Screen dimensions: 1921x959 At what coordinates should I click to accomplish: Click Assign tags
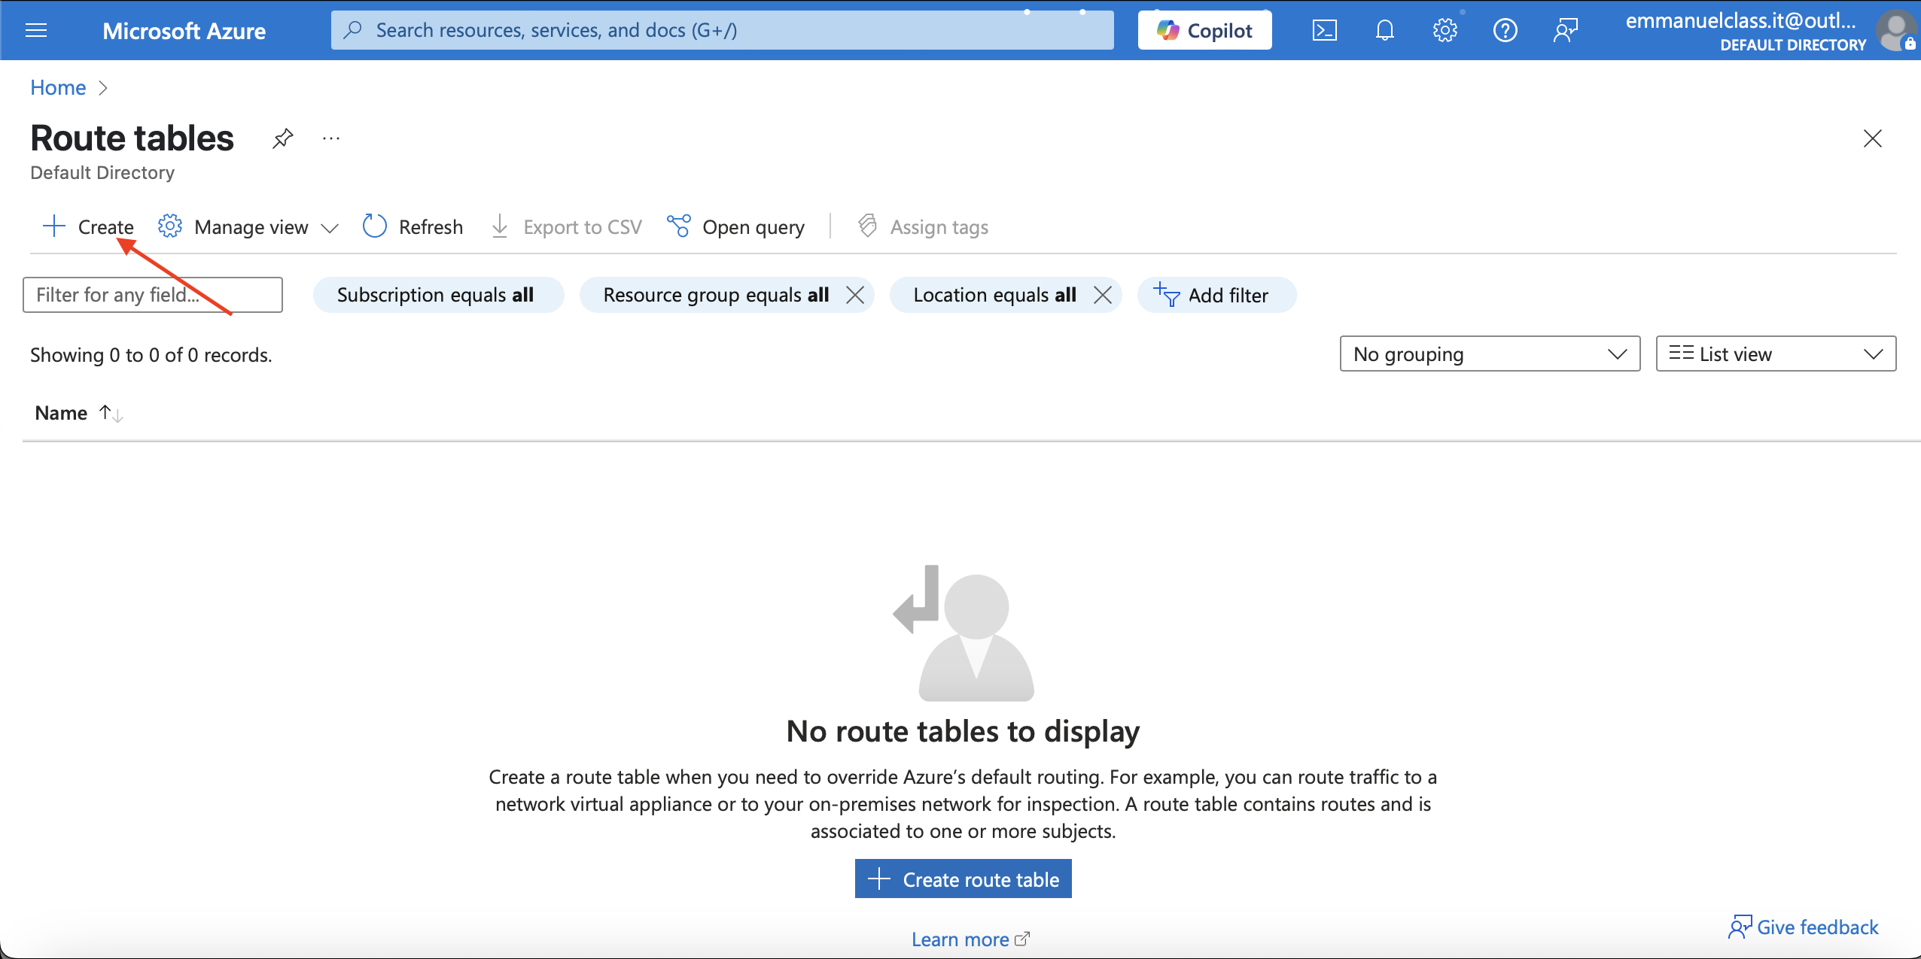tap(923, 226)
